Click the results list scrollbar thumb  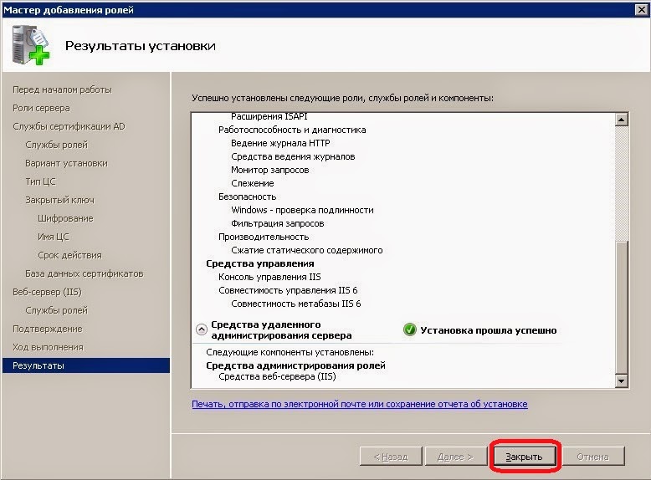pyautogui.click(x=621, y=308)
